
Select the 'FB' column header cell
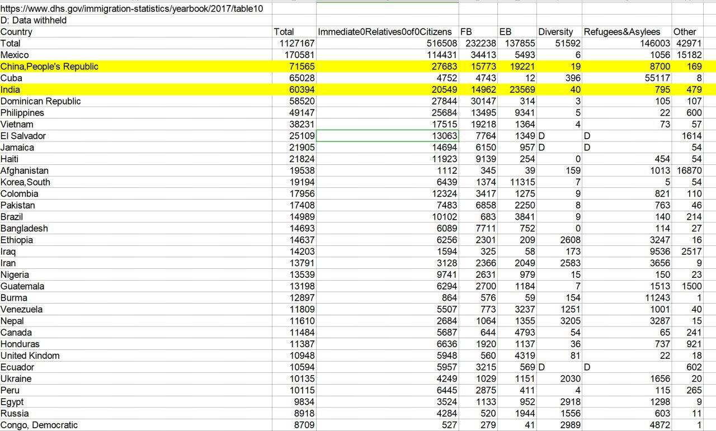pos(478,32)
